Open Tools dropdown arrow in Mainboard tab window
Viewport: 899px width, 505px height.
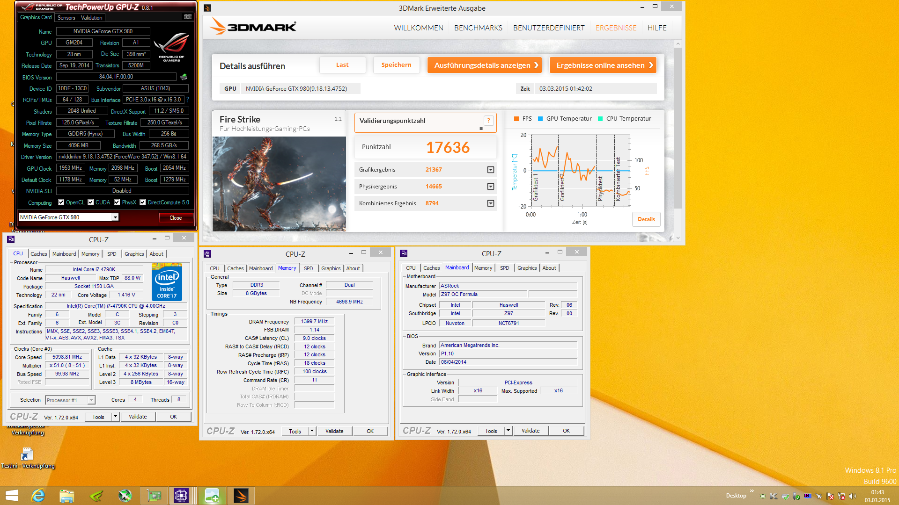[x=508, y=431]
